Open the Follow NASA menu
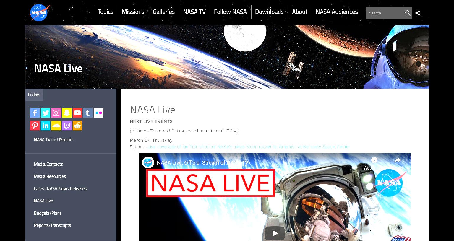This screenshot has width=454, height=241. [230, 12]
